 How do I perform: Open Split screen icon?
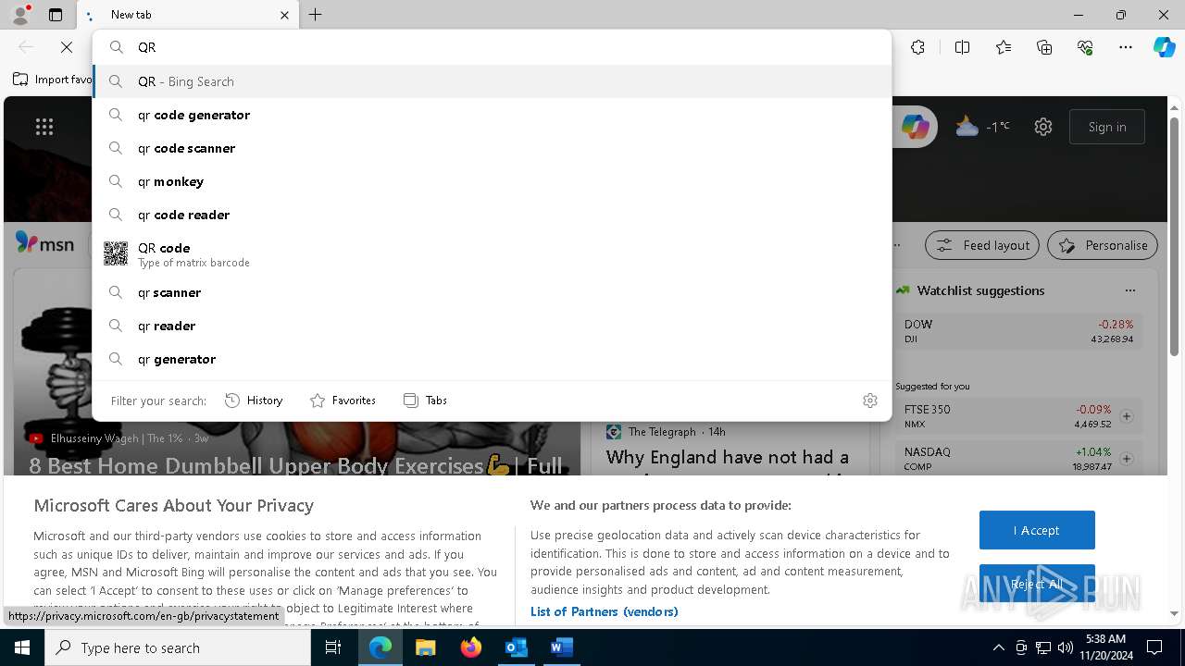pos(962,47)
